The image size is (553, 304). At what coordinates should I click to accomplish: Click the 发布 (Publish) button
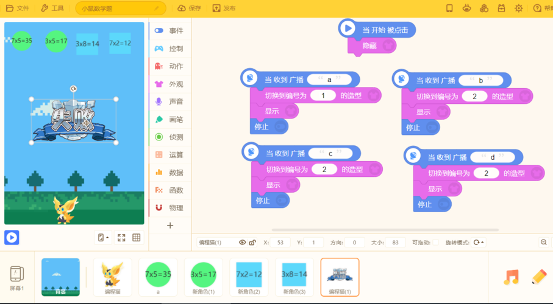point(224,9)
